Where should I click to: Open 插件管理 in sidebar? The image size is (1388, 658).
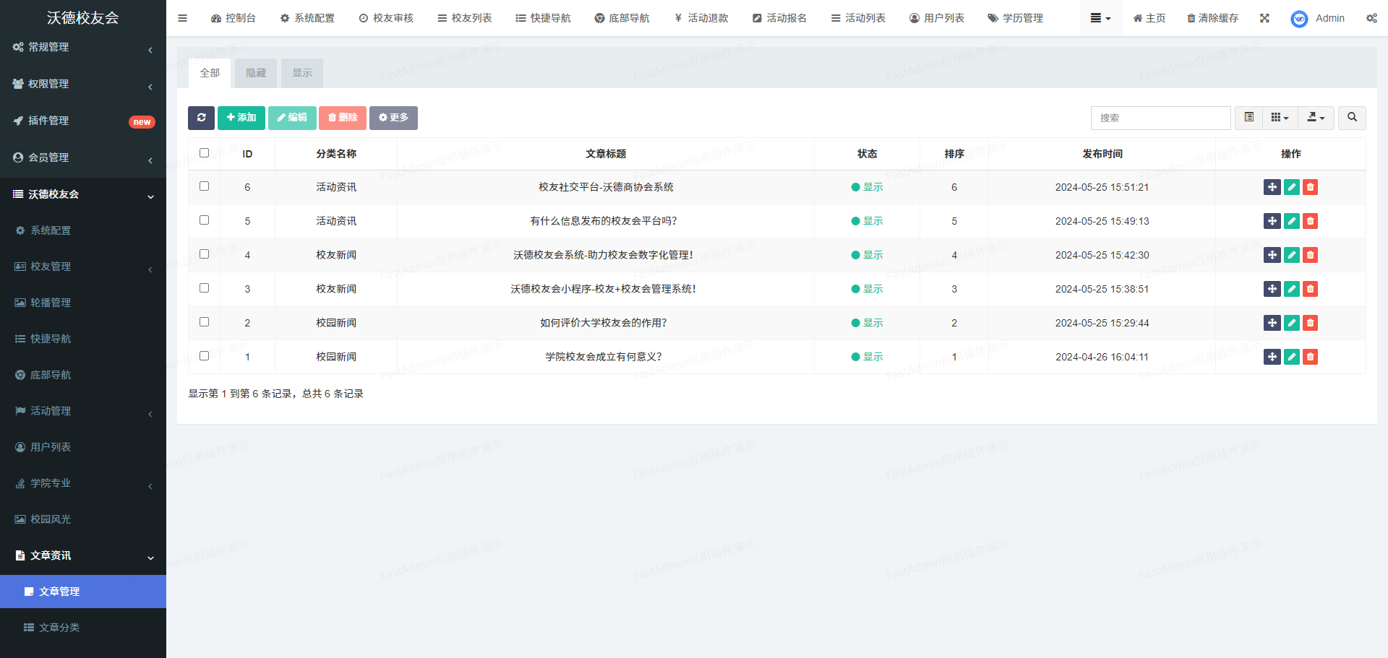pos(83,121)
